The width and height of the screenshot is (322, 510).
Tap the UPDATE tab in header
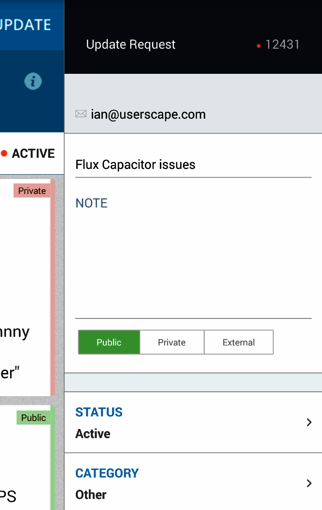pos(26,25)
